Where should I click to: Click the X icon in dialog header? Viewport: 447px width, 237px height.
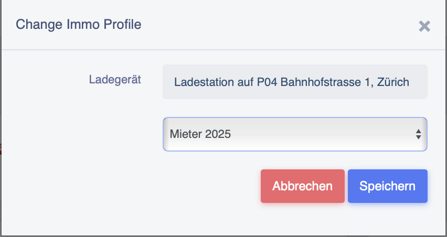pyautogui.click(x=424, y=26)
